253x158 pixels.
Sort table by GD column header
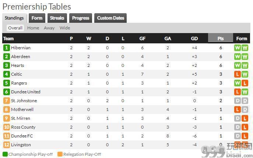pos(194,39)
